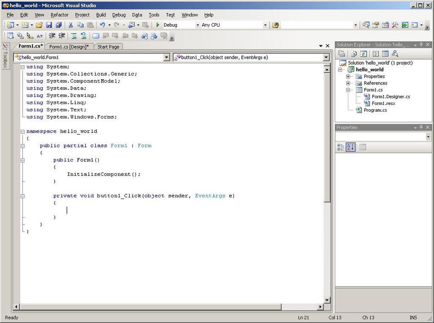Toggle Categorized view in Properties panel
The image size is (434, 323).
coord(341,147)
